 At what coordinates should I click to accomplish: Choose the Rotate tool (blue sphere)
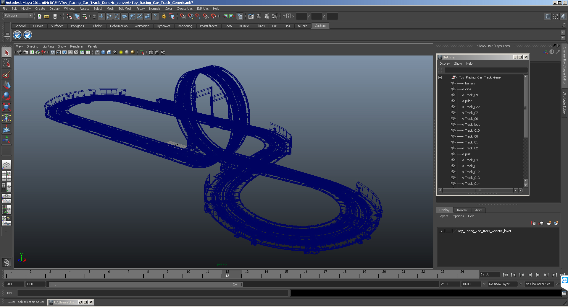click(x=7, y=96)
